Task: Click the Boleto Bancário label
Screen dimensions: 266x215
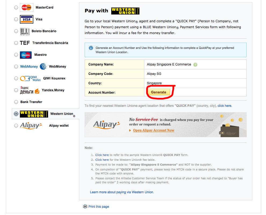Action: click(x=44, y=31)
